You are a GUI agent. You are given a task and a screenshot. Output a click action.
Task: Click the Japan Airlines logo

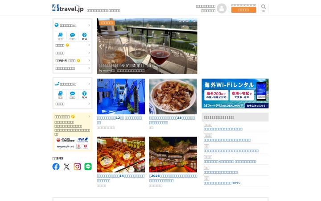[66, 140]
